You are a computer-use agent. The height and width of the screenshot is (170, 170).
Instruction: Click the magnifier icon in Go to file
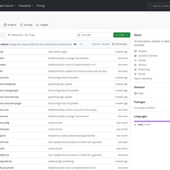[79, 35]
